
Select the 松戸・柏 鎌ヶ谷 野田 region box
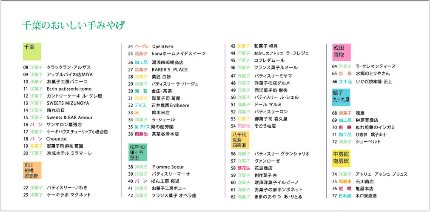[x=138, y=152]
